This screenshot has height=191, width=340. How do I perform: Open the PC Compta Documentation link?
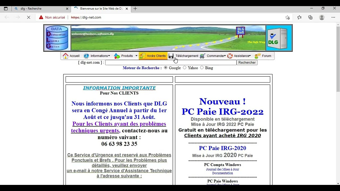223,173
